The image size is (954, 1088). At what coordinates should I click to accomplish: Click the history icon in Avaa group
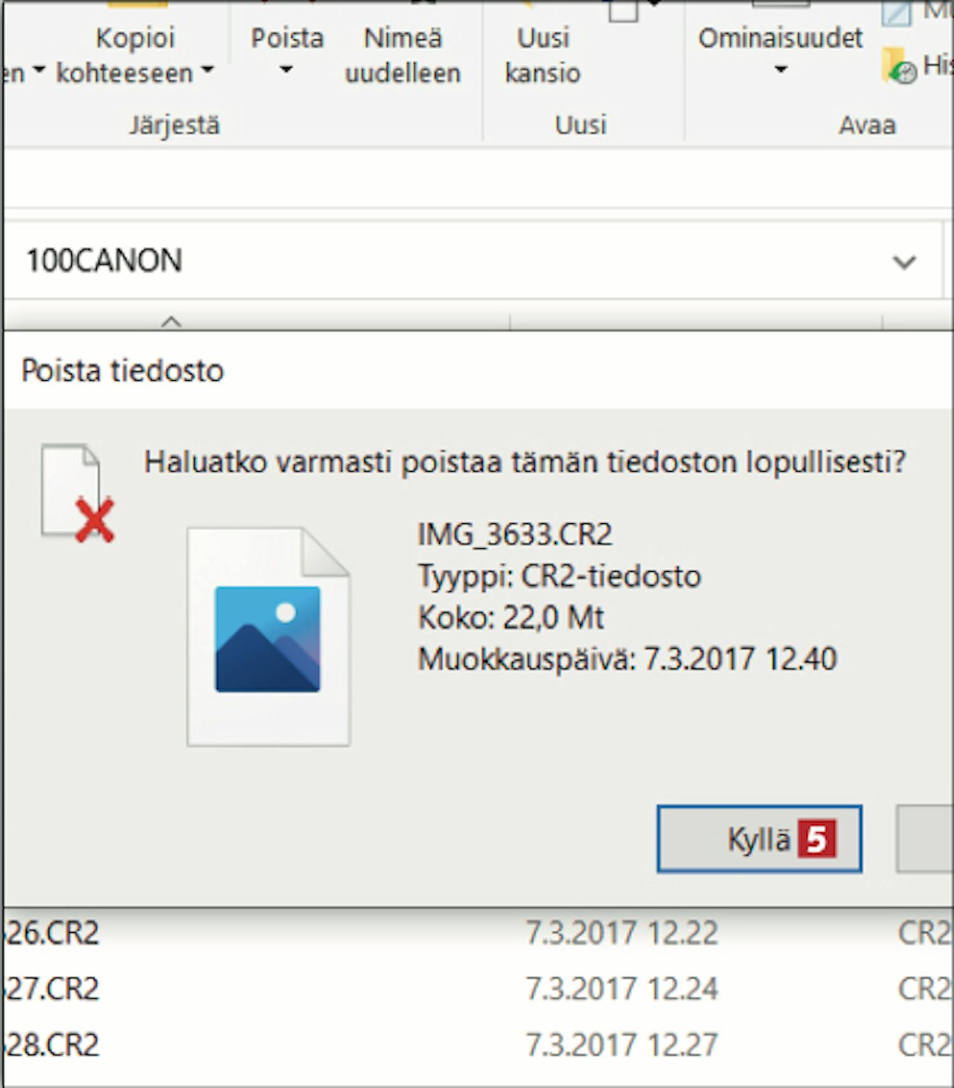pos(899,66)
